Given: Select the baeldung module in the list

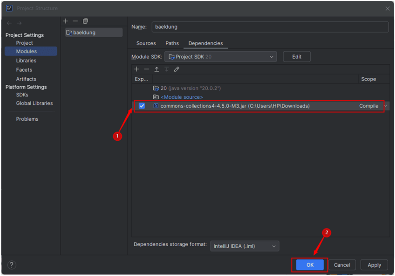Looking at the screenshot, I should 94,33.
